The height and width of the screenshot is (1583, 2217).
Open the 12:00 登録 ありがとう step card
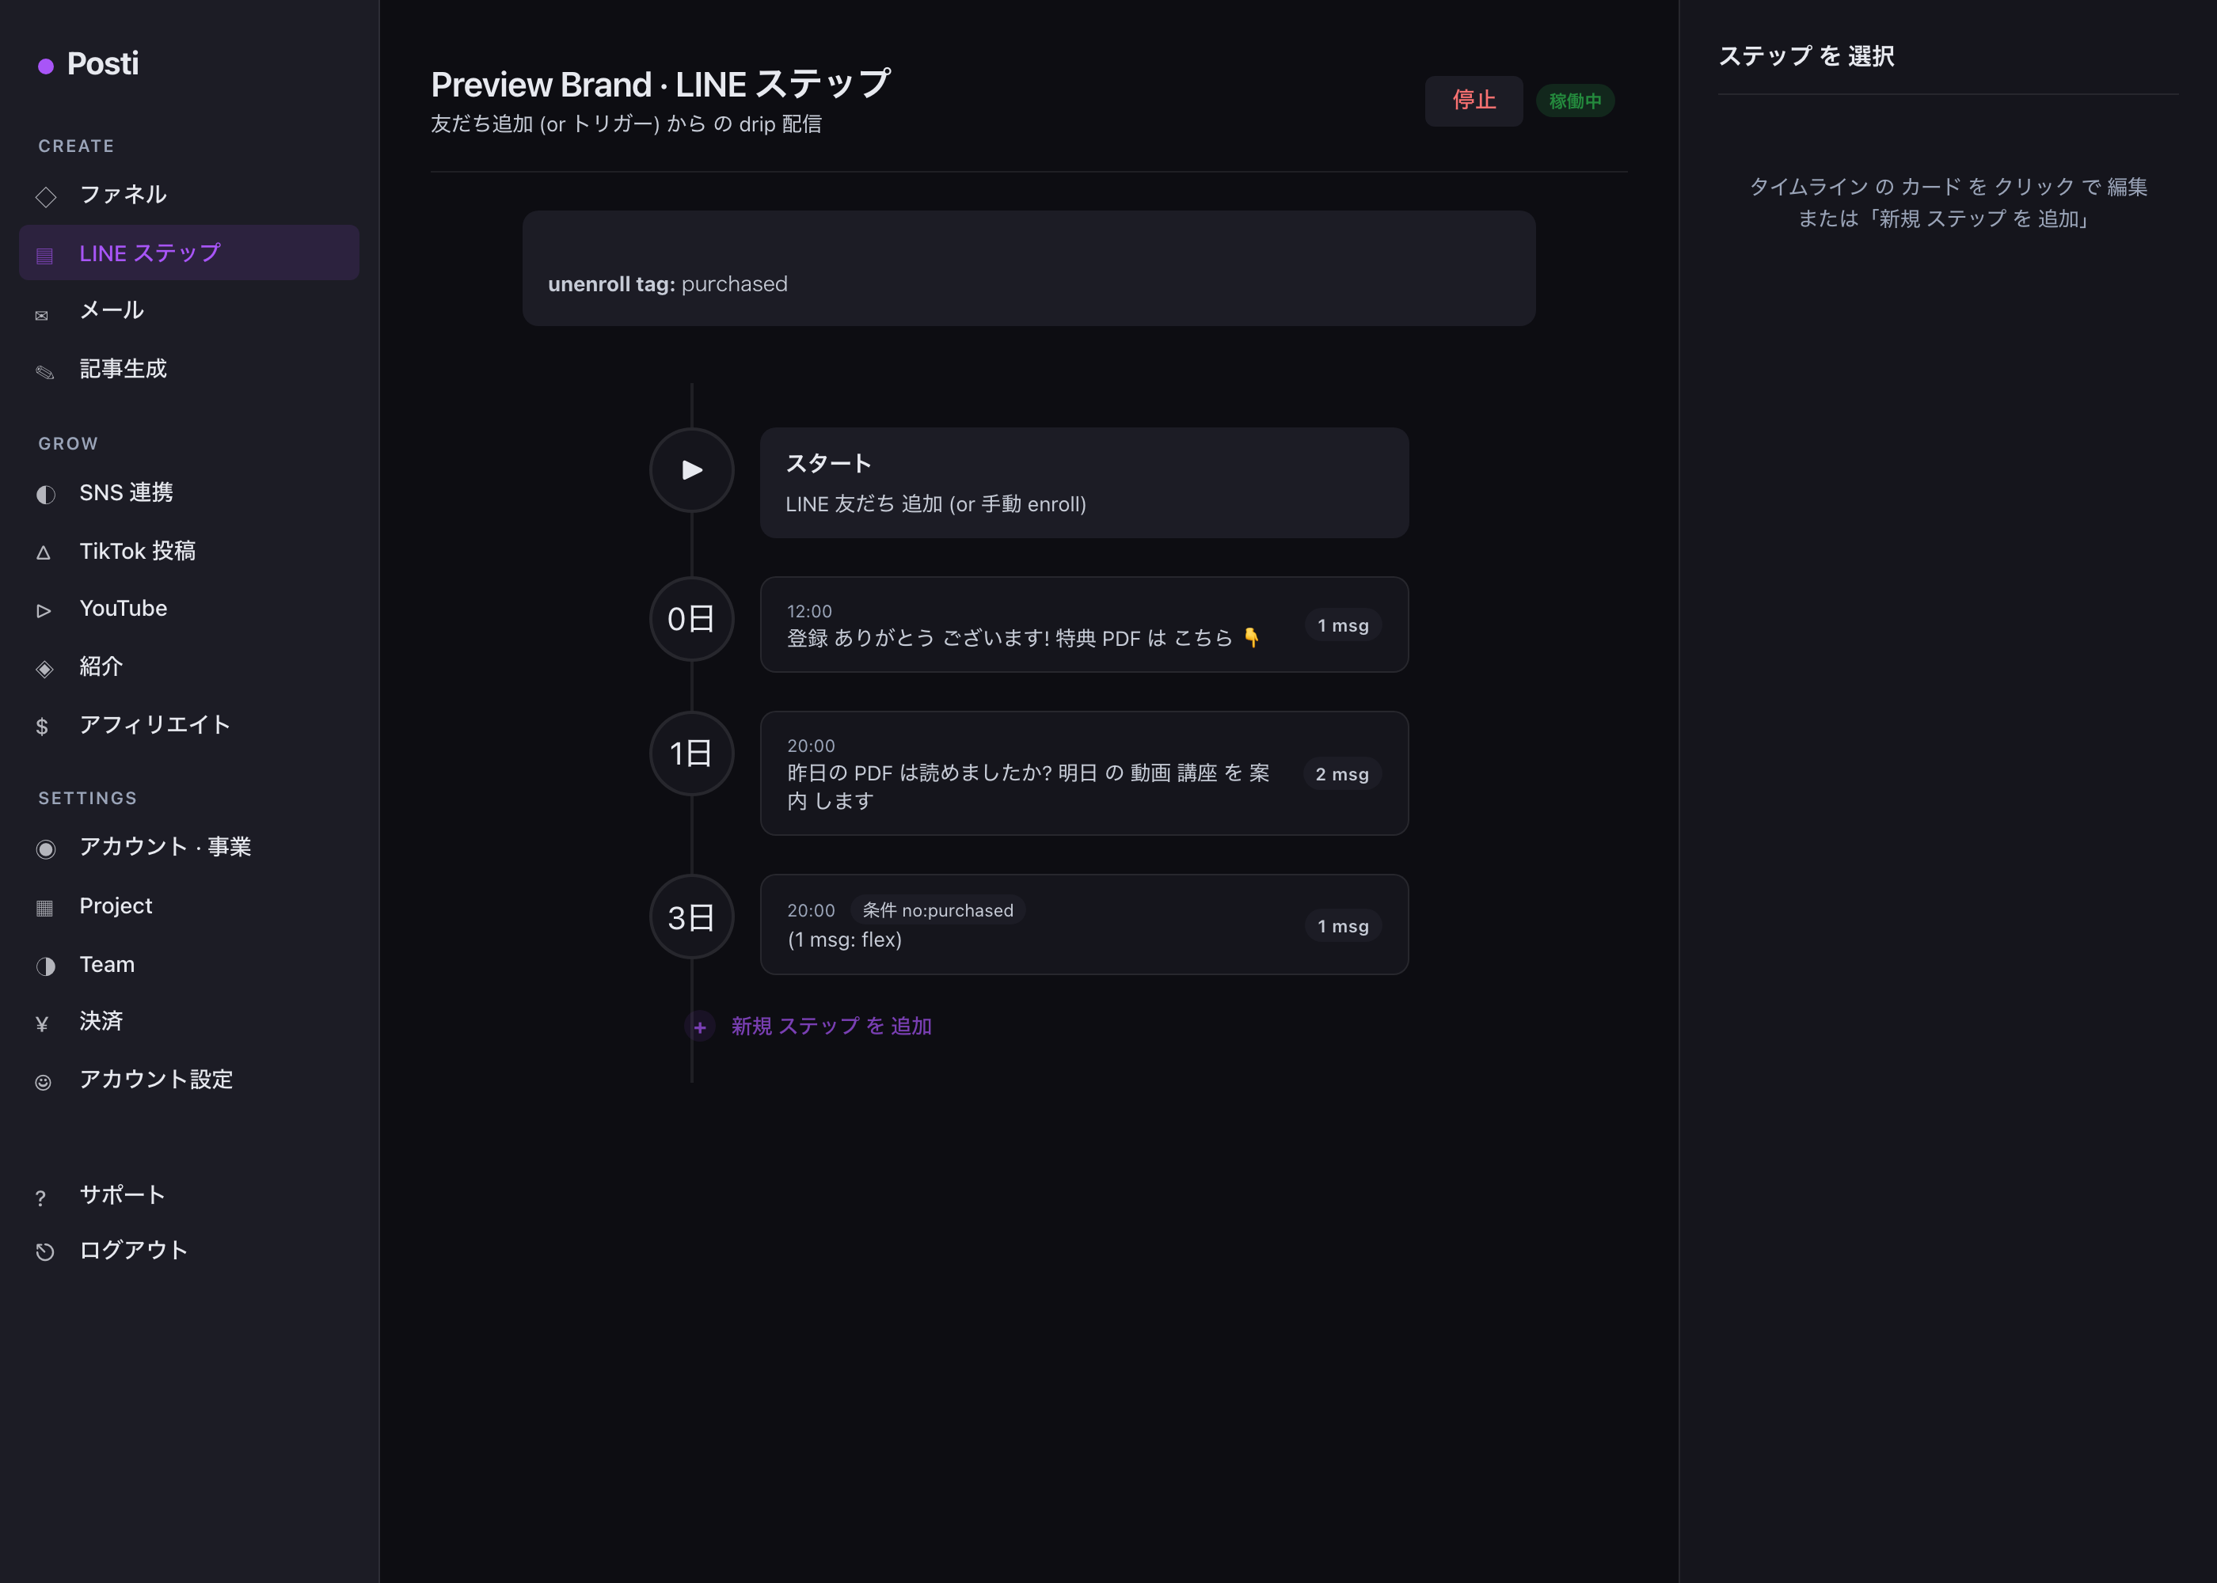point(1084,624)
